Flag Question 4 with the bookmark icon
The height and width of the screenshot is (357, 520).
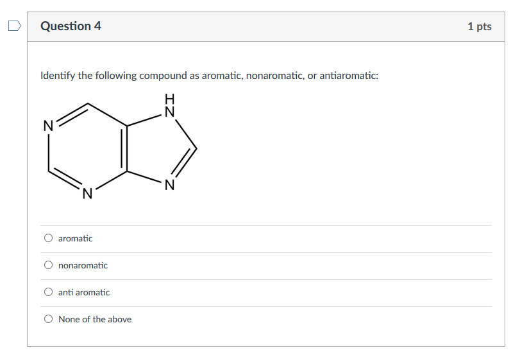pyautogui.click(x=15, y=26)
